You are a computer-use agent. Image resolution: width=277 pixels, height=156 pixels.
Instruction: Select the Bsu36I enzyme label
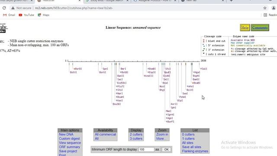(x=117, y=104)
